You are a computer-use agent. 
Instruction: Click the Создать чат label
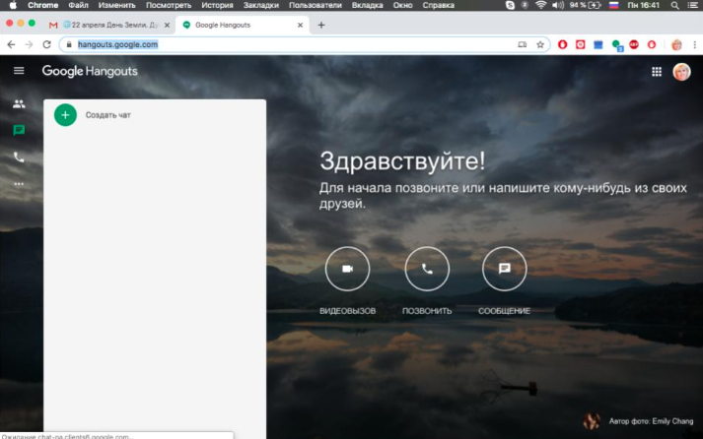coord(108,115)
